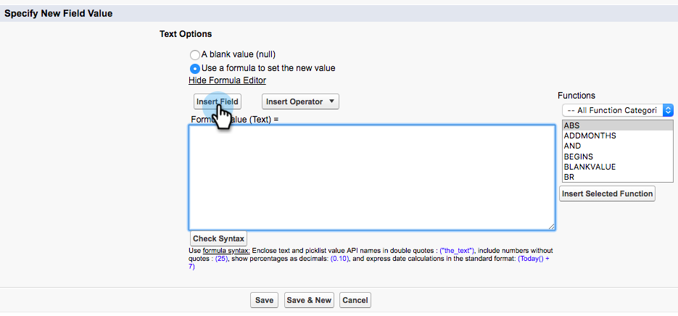This screenshot has width=678, height=316.
Task: Click the Save & New button
Action: click(x=309, y=300)
